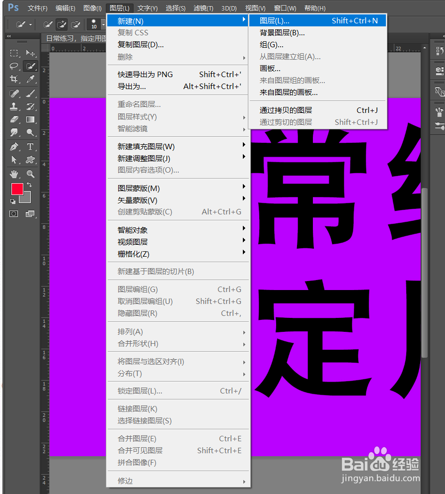Expand the 新建填充图层(W) submenu
The width and height of the screenshot is (445, 494).
click(x=178, y=146)
